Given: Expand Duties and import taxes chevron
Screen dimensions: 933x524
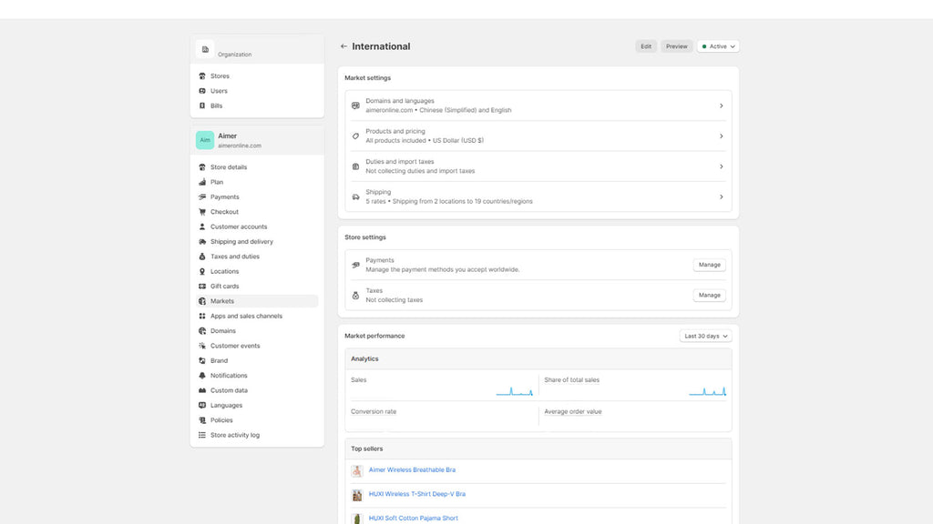Looking at the screenshot, I should tap(721, 166).
